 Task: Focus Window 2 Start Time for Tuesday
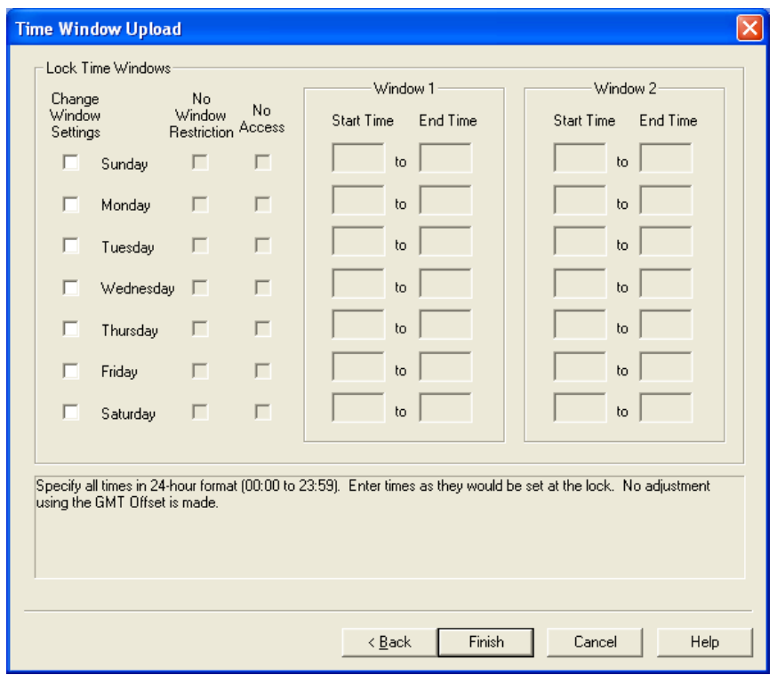(579, 243)
